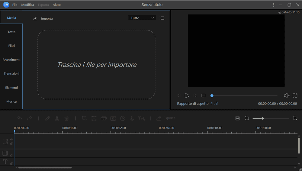This screenshot has width=302, height=171.
Task: Toggle lock on the overlay video track
Action: coord(11,155)
